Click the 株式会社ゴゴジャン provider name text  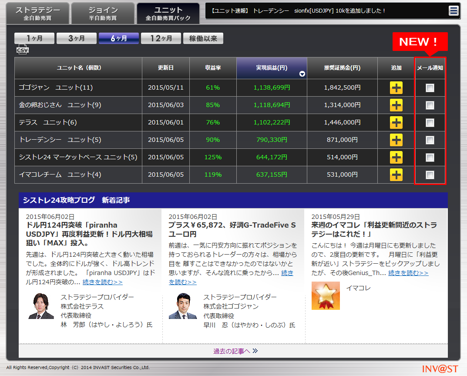[231, 306]
